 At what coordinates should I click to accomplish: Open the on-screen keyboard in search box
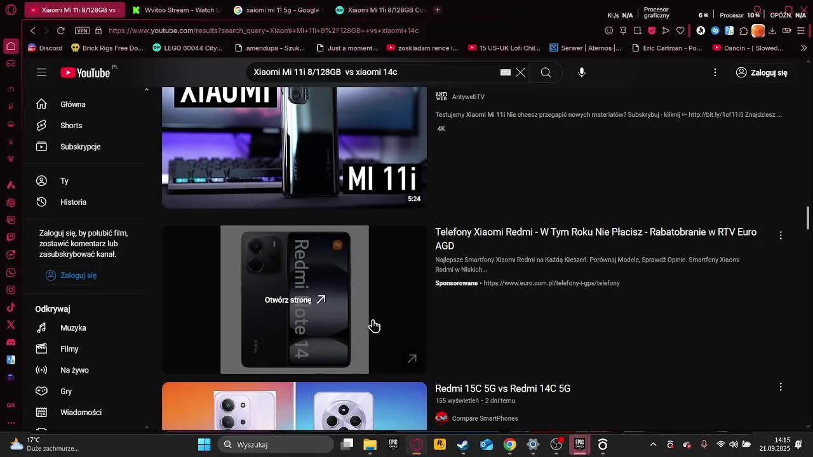click(506, 72)
